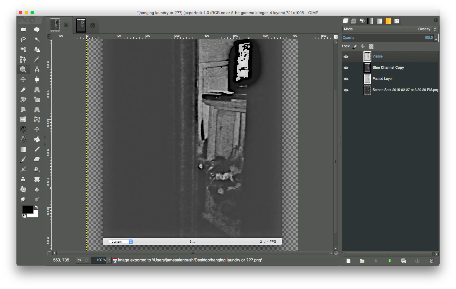Select the Blend gradient tool
456x289 pixels.
click(23, 149)
